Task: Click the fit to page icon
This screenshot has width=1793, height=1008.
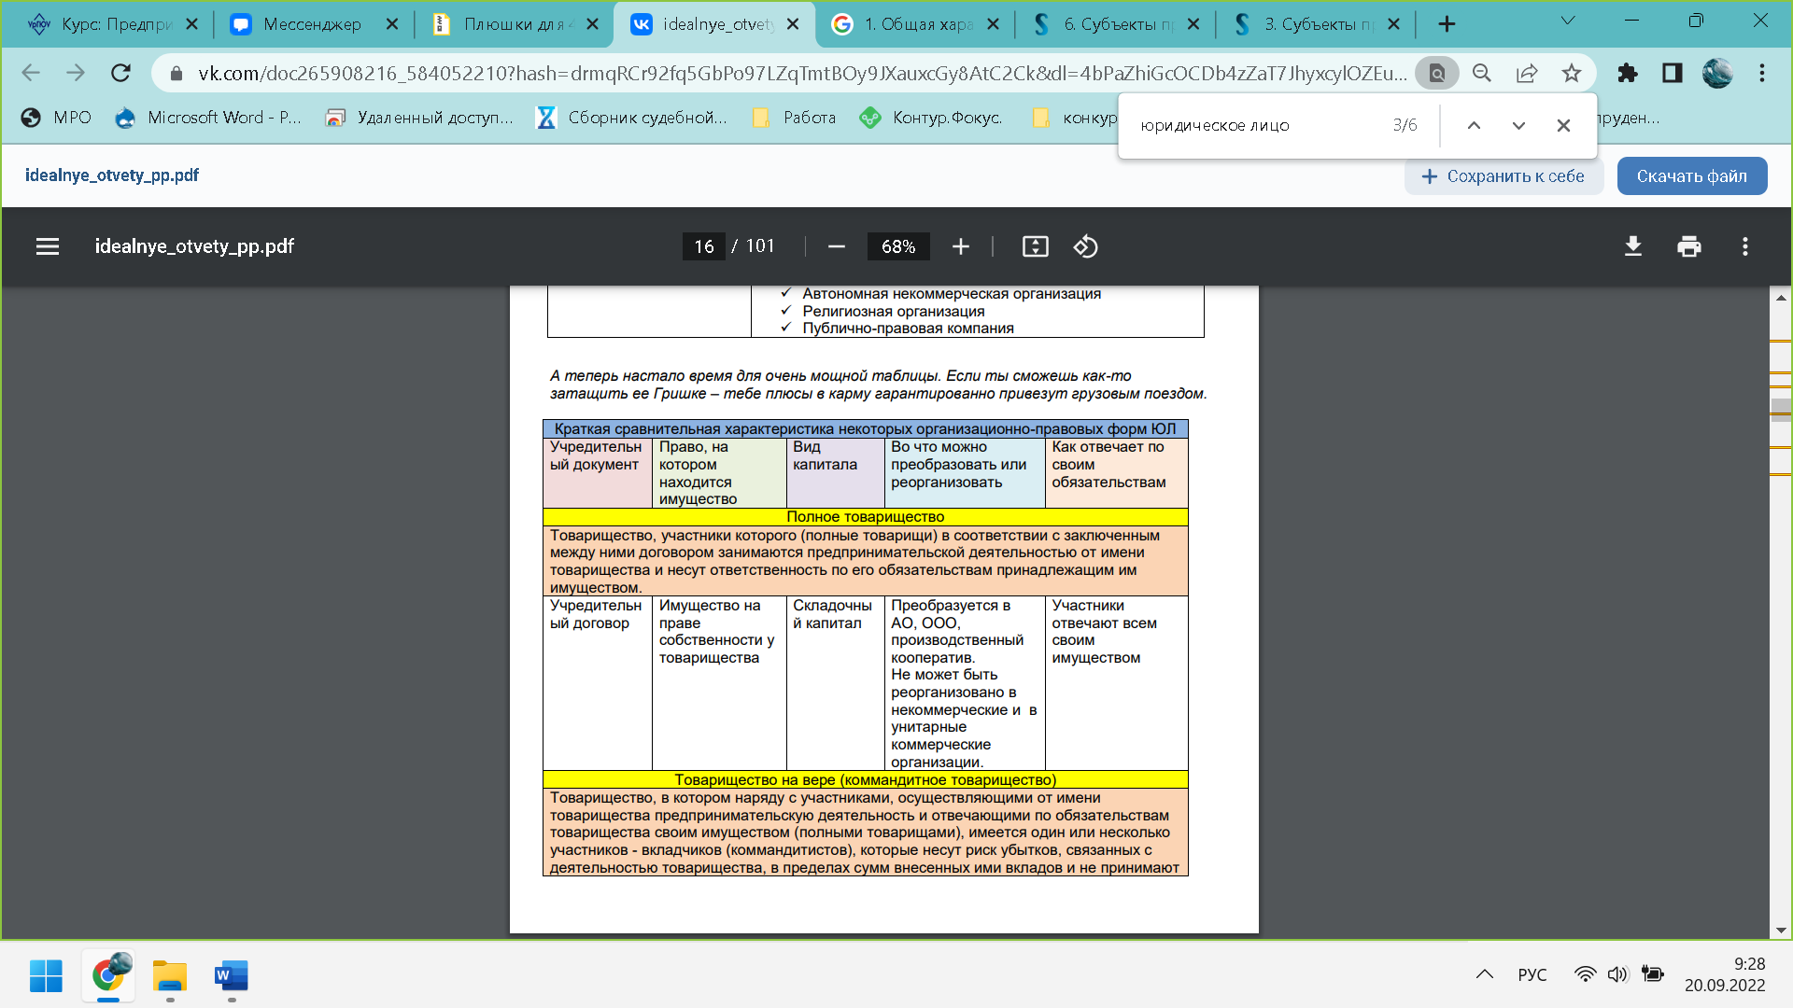Action: pos(1036,246)
